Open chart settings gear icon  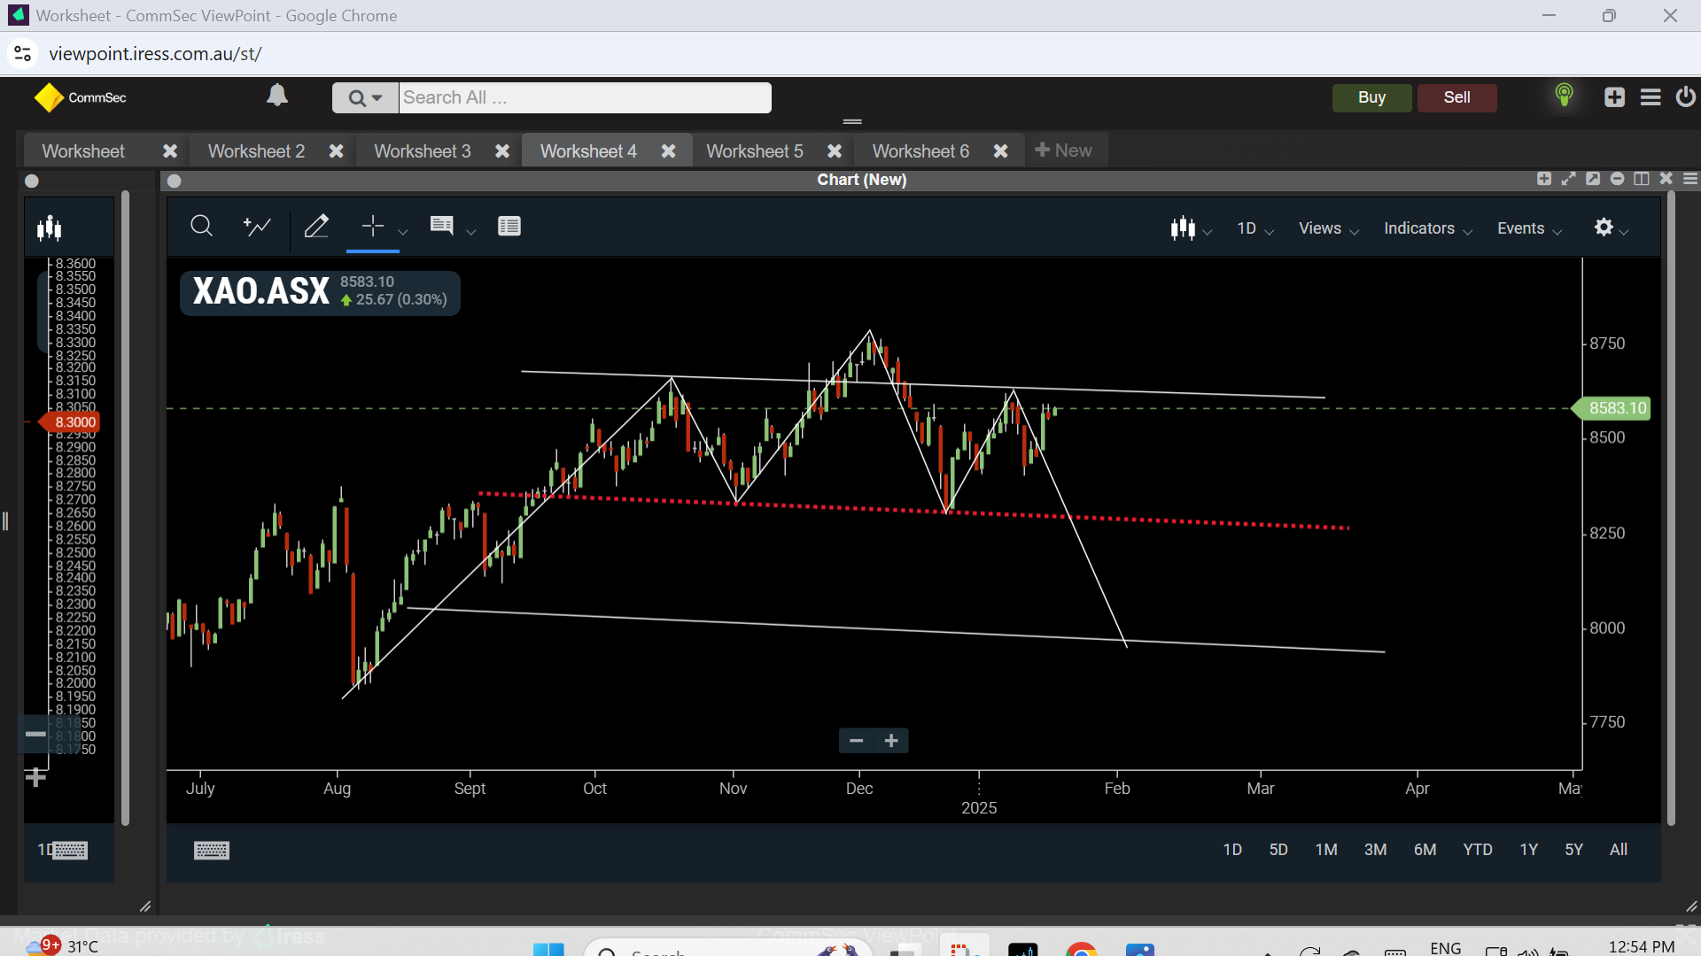coord(1604,227)
